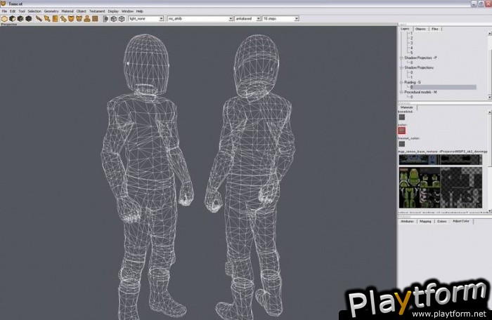The height and width of the screenshot is (320, 492).
Task: Select layer 2 in the layers tree
Action: 412,38
